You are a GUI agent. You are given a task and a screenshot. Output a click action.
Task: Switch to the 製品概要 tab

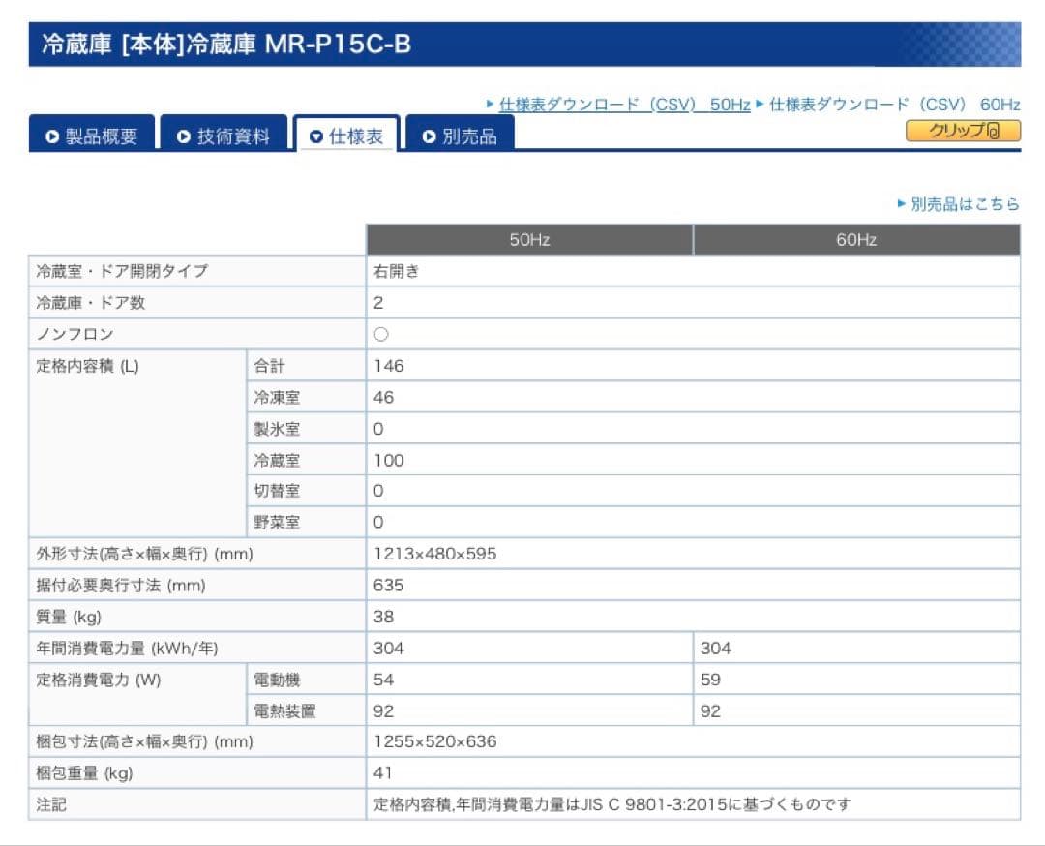pos(92,136)
